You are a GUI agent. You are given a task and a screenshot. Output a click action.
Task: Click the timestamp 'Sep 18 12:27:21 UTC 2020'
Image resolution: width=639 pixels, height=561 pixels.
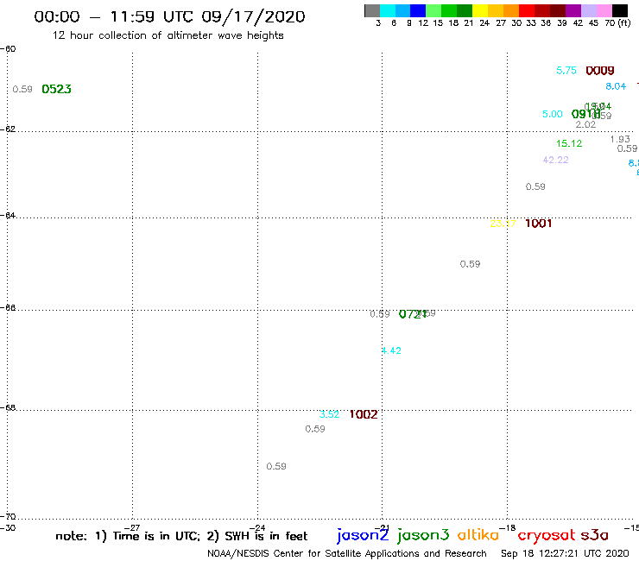point(565,554)
